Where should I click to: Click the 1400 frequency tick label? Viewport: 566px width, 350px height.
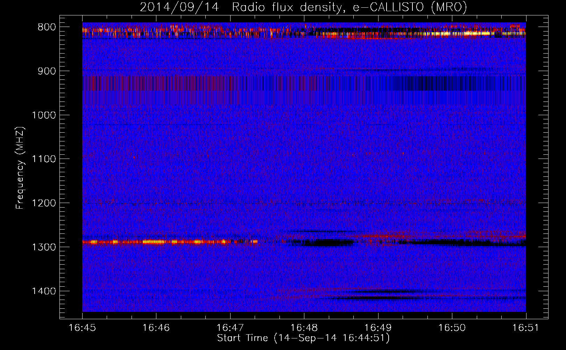[44, 291]
